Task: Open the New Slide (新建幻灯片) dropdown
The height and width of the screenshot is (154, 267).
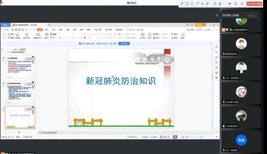Action: 38,38
